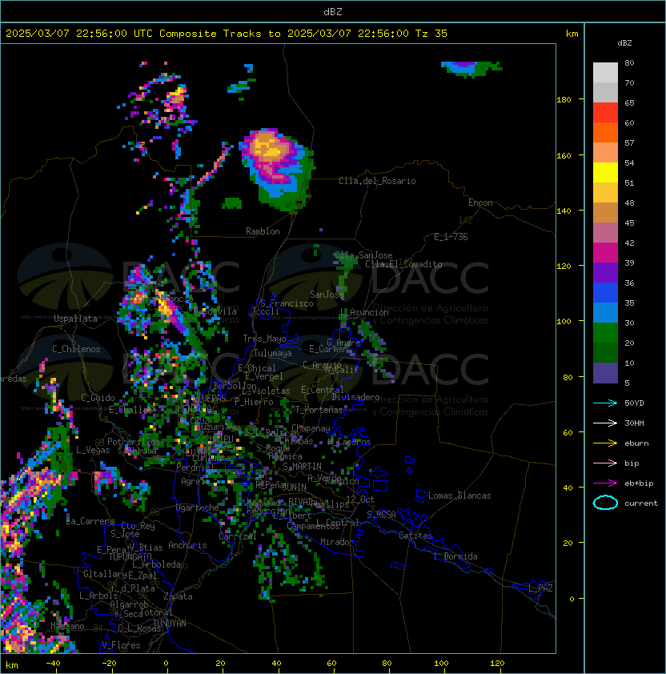The height and width of the screenshot is (674, 666).
Task: Click the Anchoris place label
Action: pyautogui.click(x=187, y=545)
